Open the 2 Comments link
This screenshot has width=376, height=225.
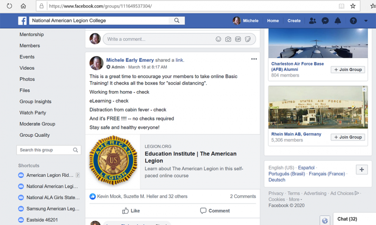point(243,196)
